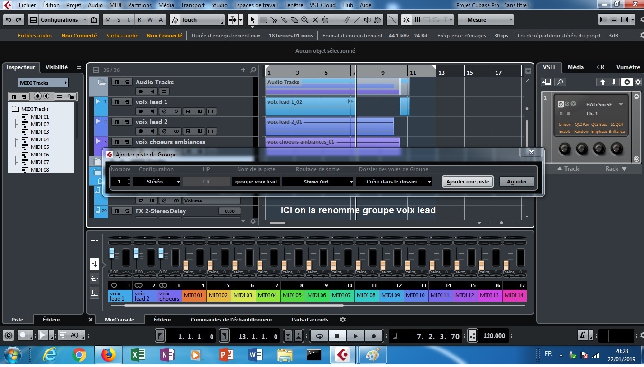Mute the voix lead 2 track

[x=117, y=122]
